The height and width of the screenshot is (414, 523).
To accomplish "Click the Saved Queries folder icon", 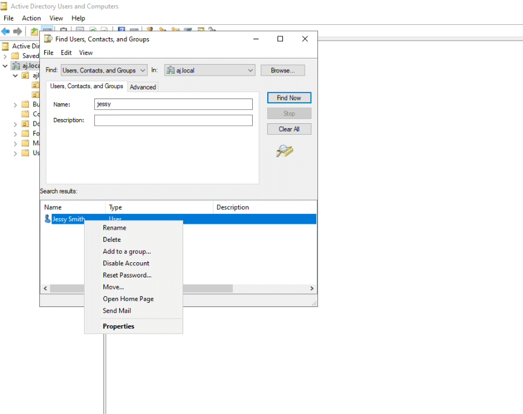I will (x=16, y=56).
